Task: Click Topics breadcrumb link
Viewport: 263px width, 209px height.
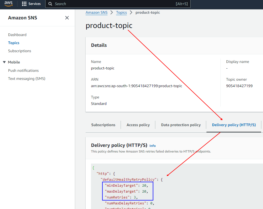Action: pyautogui.click(x=121, y=12)
